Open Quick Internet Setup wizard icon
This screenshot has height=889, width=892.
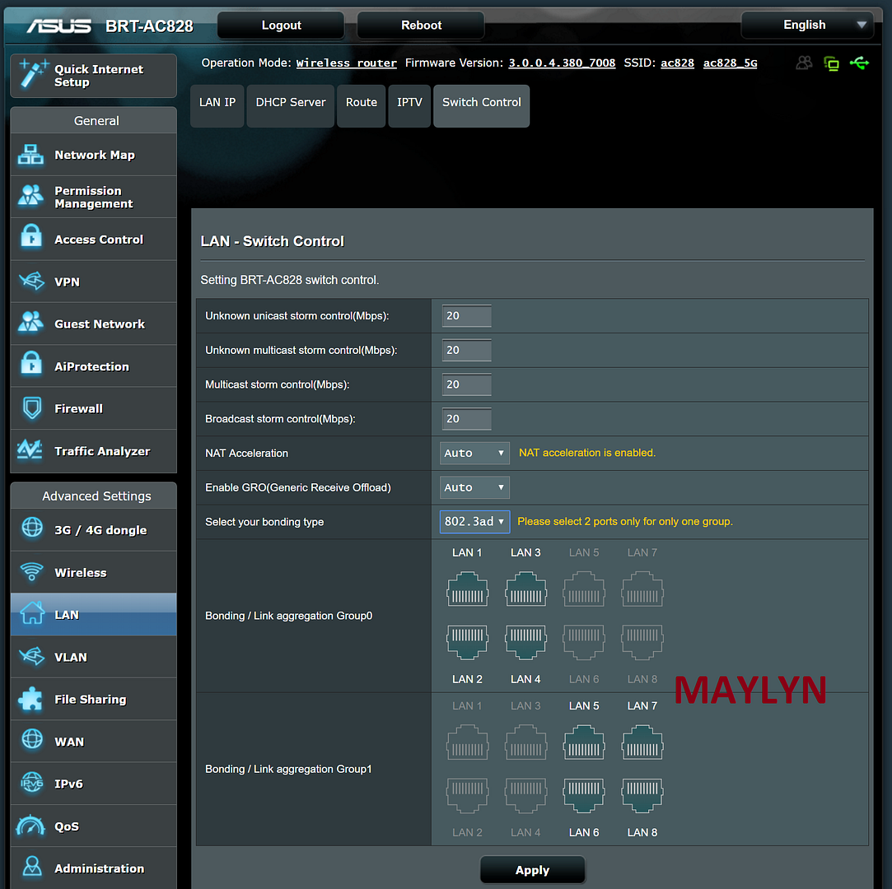(33, 74)
